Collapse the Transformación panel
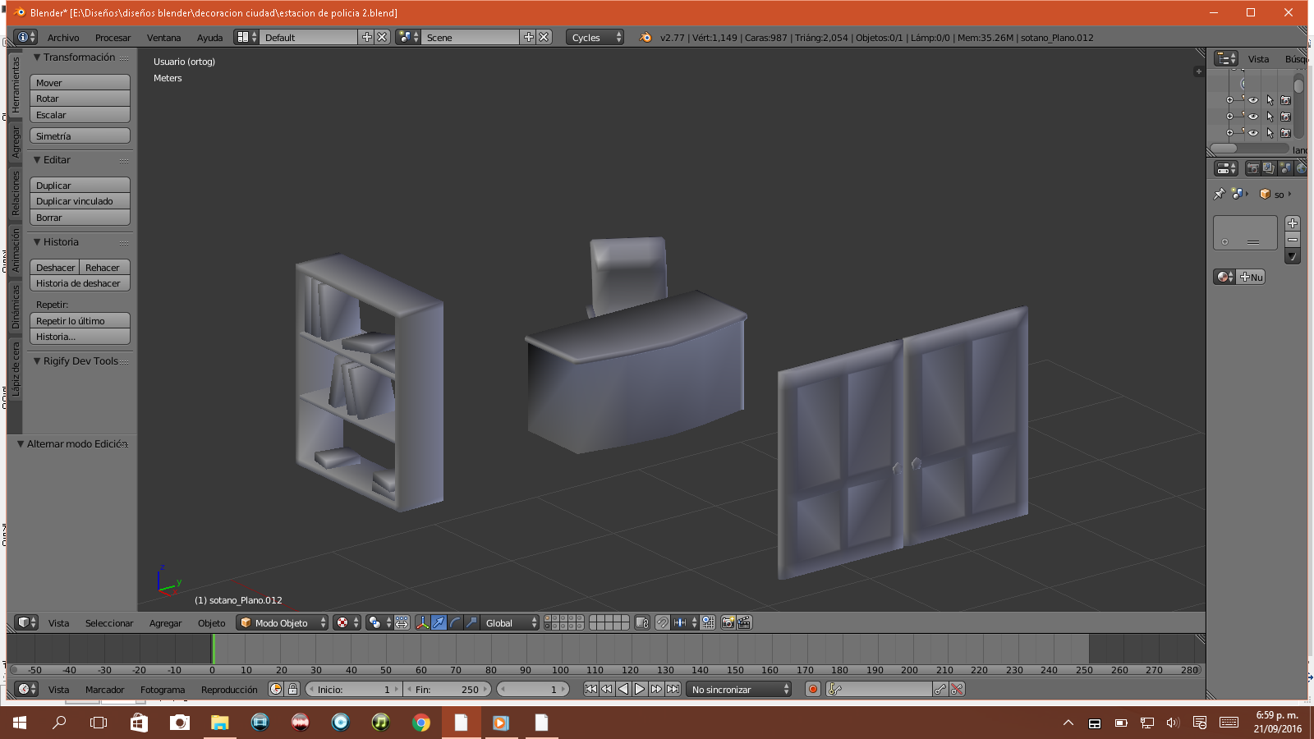 tap(37, 57)
